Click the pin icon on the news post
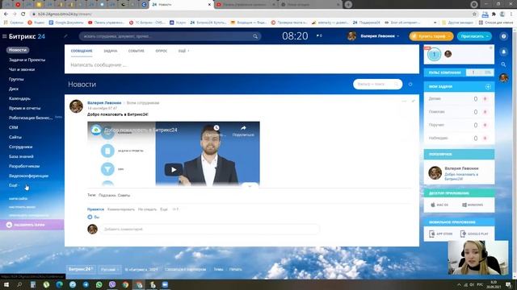The width and height of the screenshot is (517, 290). pyautogui.click(x=414, y=101)
